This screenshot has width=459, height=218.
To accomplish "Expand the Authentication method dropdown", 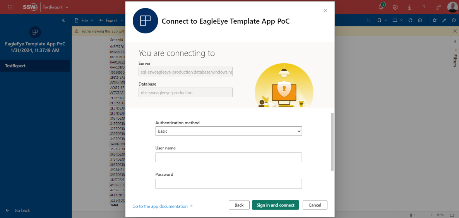I will tap(228, 131).
